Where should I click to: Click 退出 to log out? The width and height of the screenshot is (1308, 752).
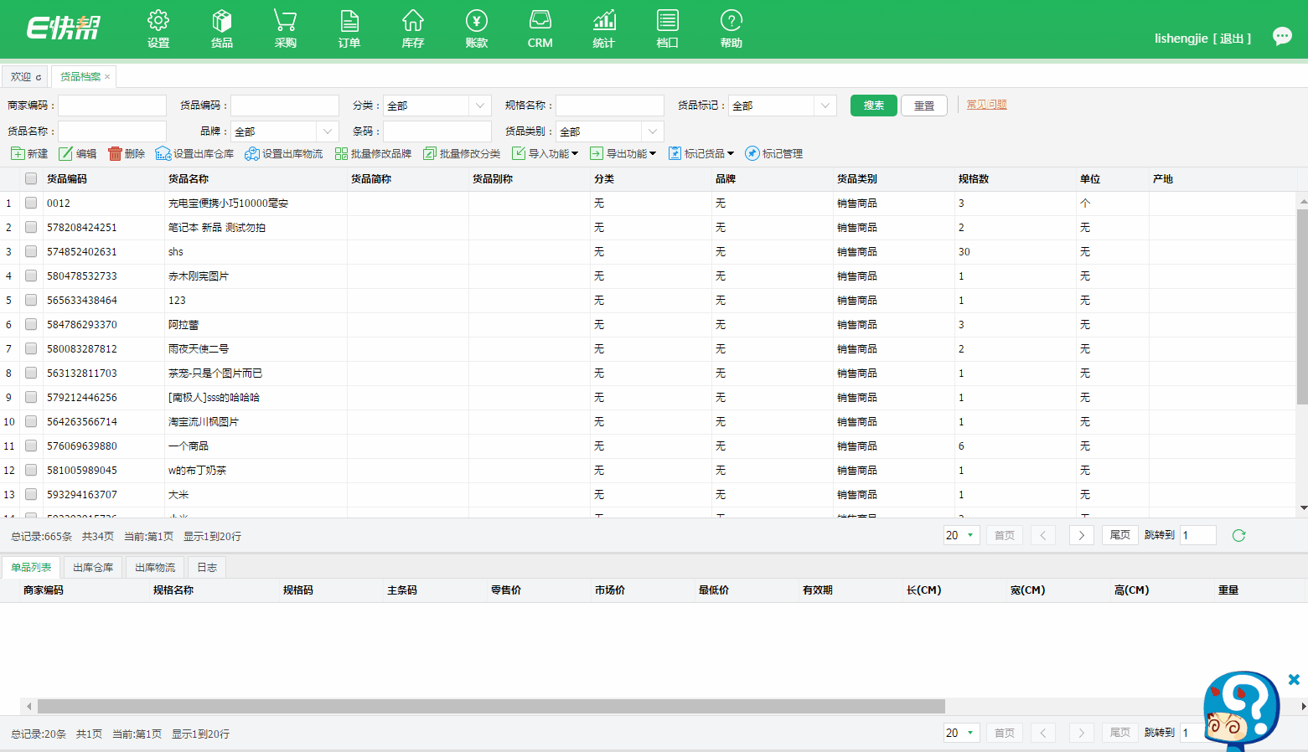click(1232, 39)
